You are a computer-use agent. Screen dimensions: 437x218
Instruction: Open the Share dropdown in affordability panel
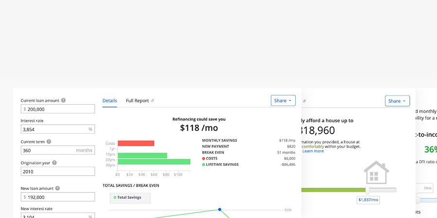[x=397, y=101]
